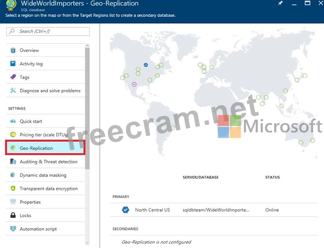This screenshot has height=248, width=324.
Task: Select Geo-Replication menu entry
Action: [x=45, y=148]
